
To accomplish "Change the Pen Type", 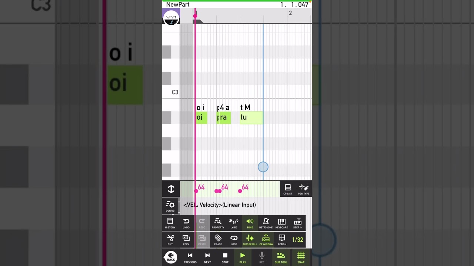I will coord(304,189).
